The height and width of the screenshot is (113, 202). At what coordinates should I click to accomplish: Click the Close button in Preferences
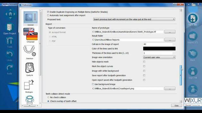(176, 105)
